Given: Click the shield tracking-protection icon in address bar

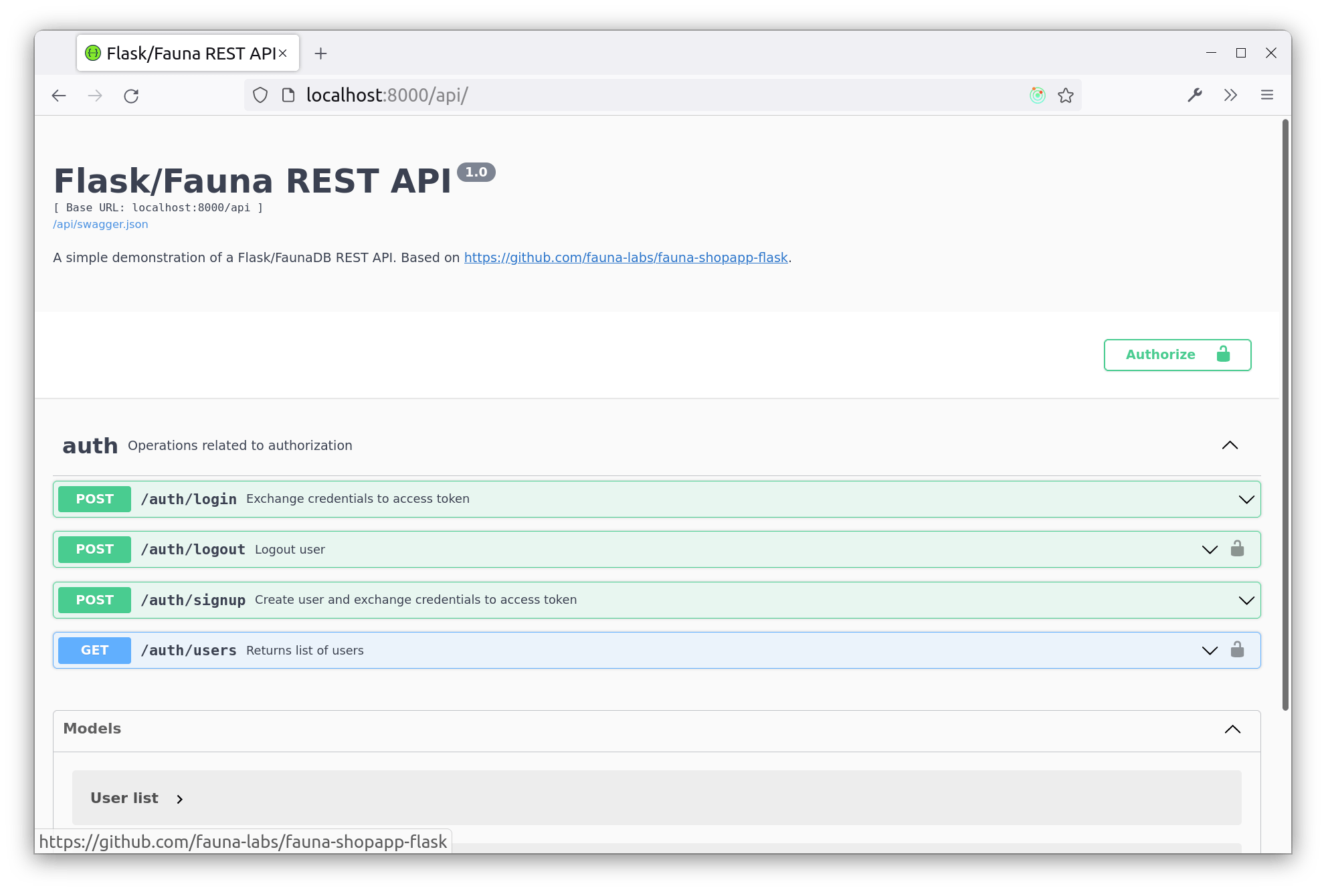Looking at the screenshot, I should (x=260, y=95).
